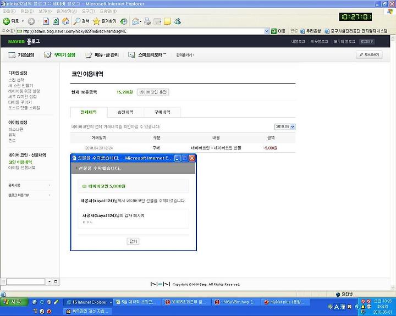Open the Edit (편집) menu
396x316 pixels.
pos(27,11)
